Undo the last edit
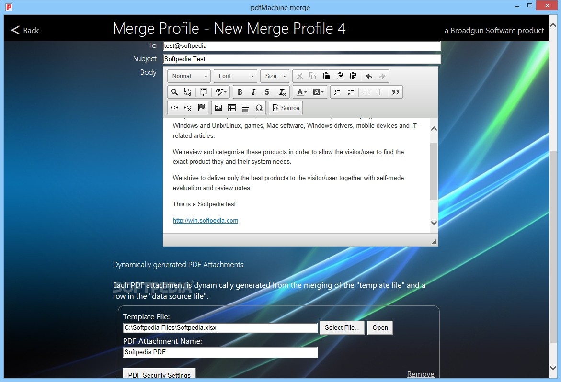The image size is (561, 382). (x=369, y=76)
